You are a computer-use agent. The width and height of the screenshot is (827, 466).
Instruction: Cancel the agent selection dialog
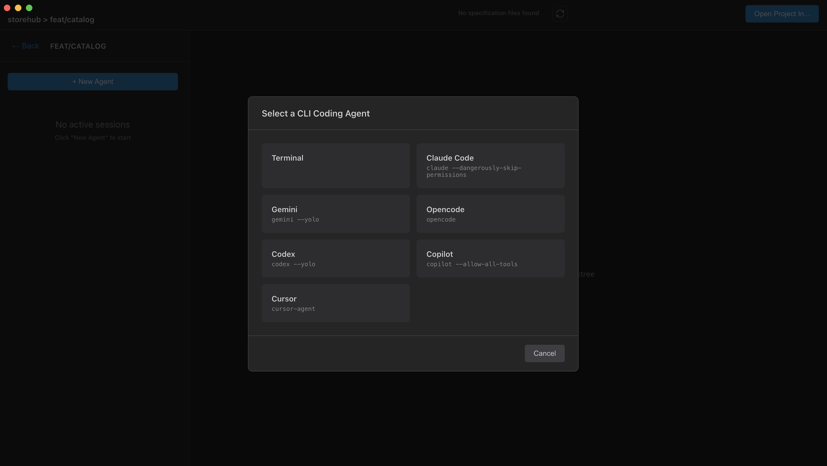click(544, 353)
